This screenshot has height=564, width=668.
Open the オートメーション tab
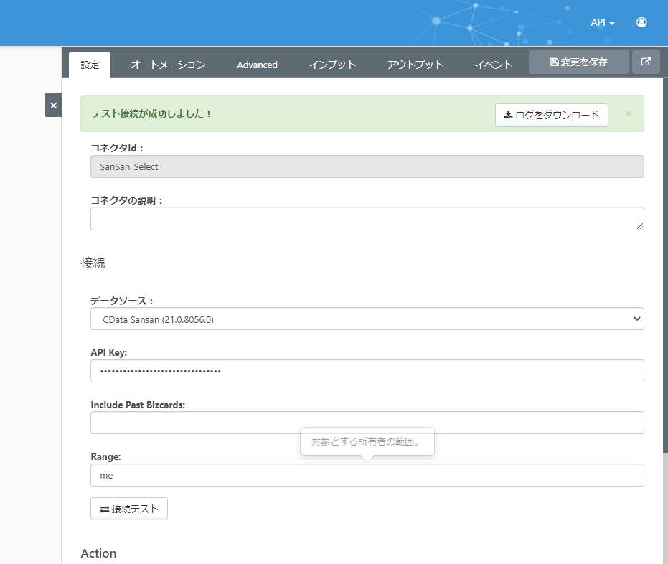(x=168, y=65)
